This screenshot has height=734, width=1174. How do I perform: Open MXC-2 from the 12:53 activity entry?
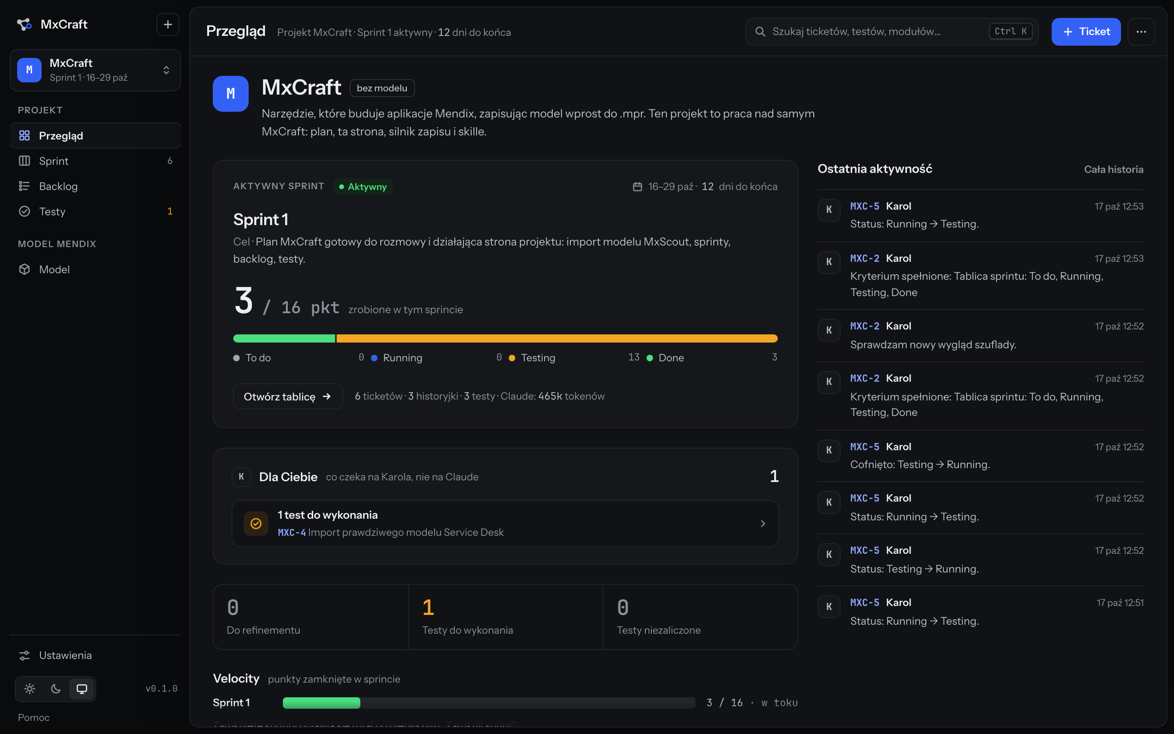pyautogui.click(x=865, y=258)
